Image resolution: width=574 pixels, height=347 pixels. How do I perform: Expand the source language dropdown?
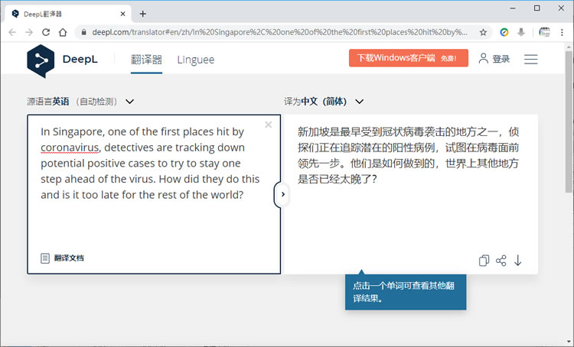(x=129, y=101)
